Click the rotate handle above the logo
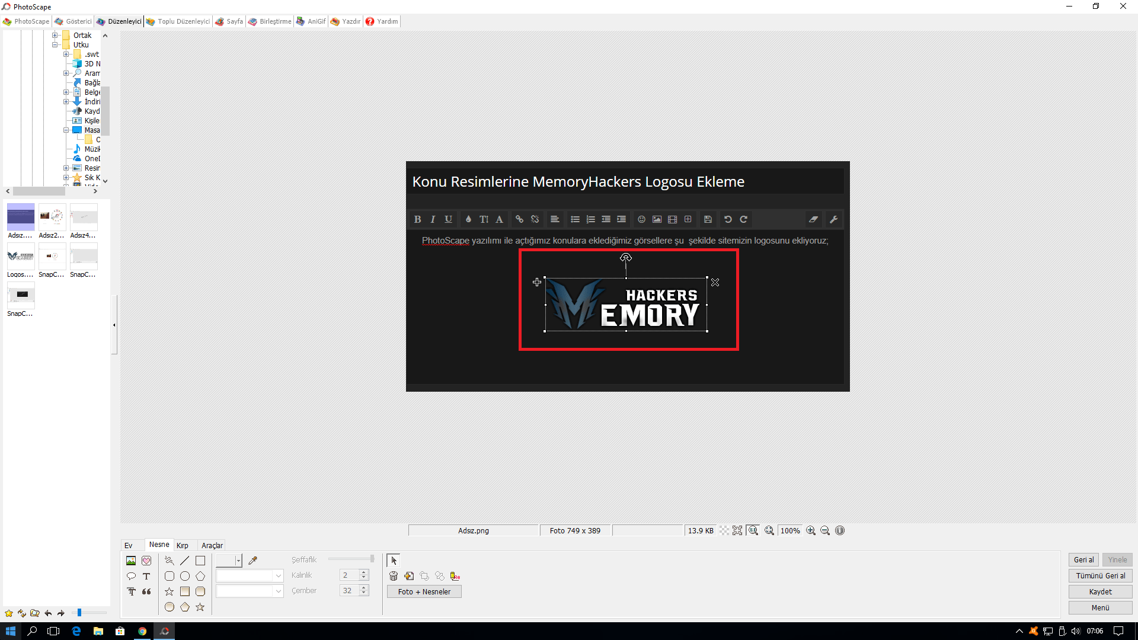Viewport: 1138px width, 640px height. (x=626, y=258)
